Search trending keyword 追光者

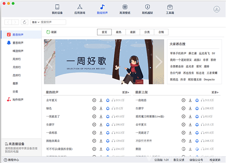pyautogui.click(x=190, y=66)
